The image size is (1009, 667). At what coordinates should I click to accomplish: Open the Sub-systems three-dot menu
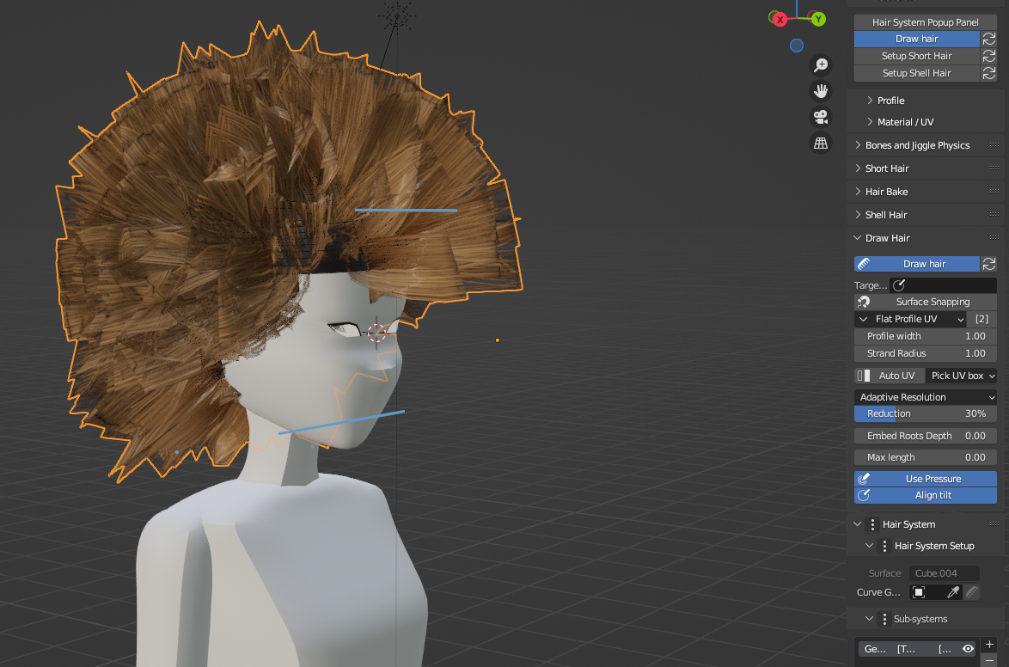(x=884, y=619)
